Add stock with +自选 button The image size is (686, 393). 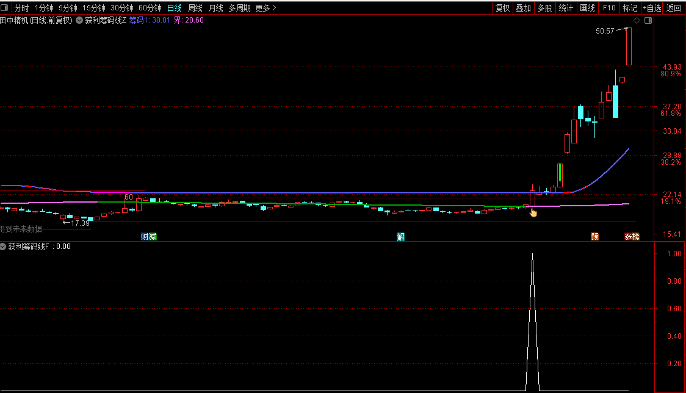651,8
